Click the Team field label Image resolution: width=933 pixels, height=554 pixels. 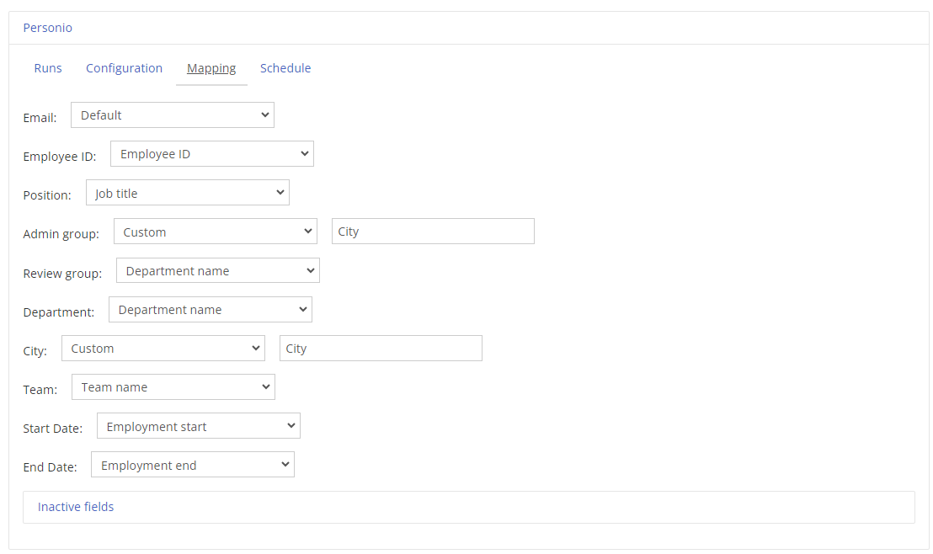(40, 390)
